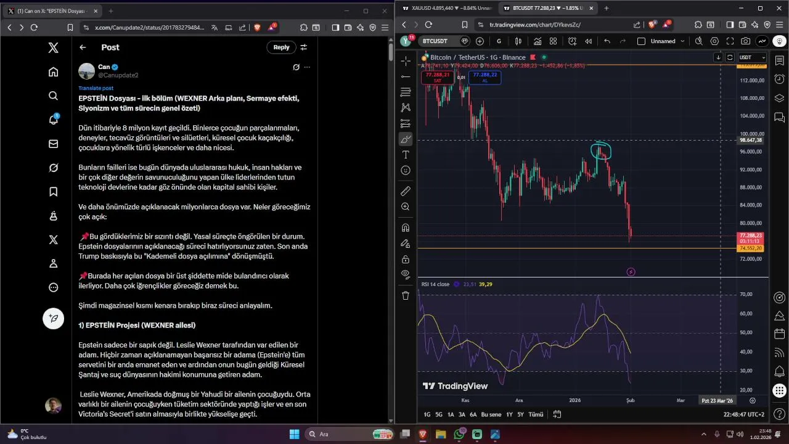Open @Canupdate2 profile link

click(x=118, y=75)
